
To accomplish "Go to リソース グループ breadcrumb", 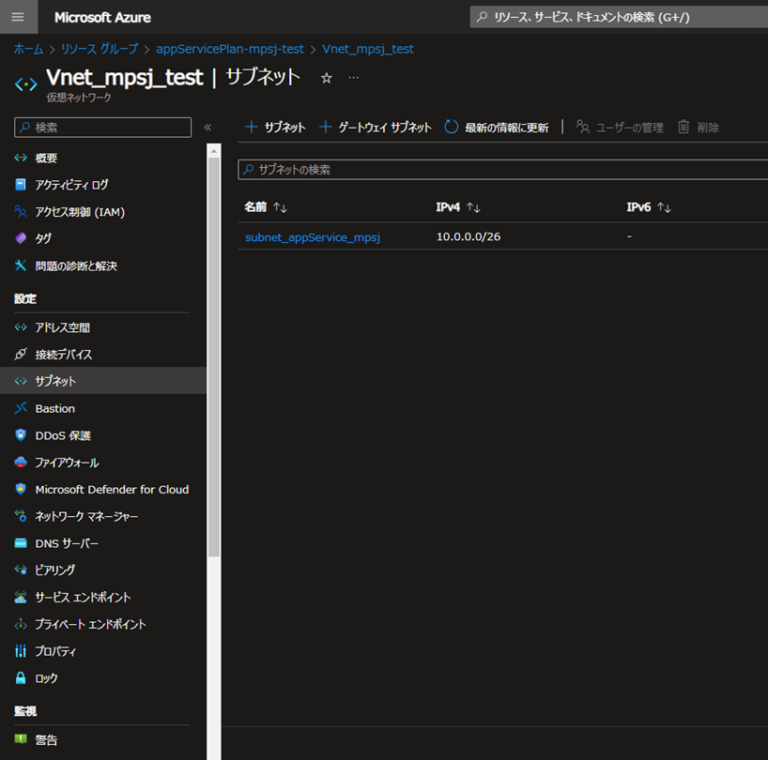I will click(x=100, y=49).
